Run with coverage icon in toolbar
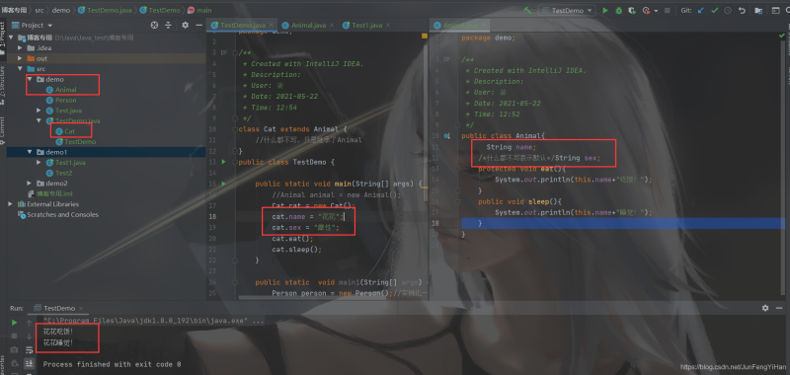The height and width of the screenshot is (375, 790). pos(632,10)
